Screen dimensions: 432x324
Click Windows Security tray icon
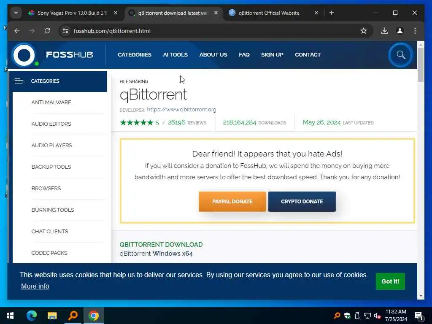[x=347, y=316]
